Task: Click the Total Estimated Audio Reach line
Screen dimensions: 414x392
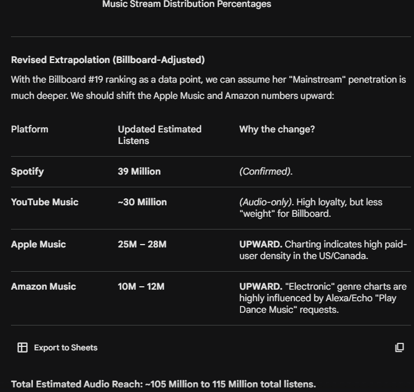Action: (x=164, y=384)
